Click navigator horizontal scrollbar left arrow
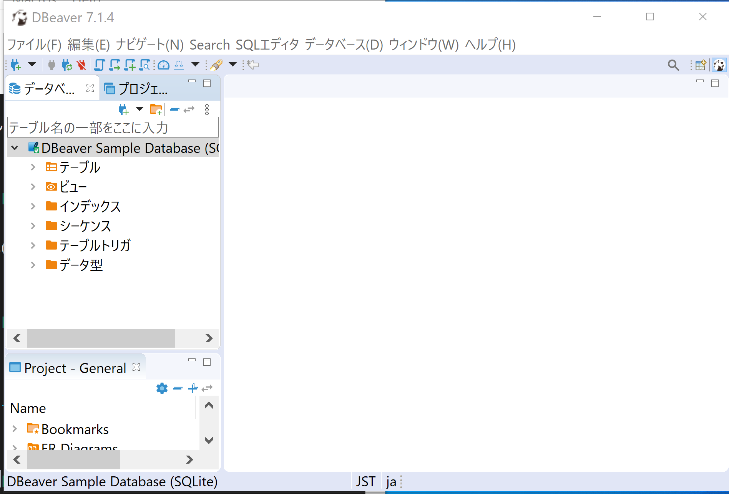The image size is (729, 494). (x=17, y=338)
